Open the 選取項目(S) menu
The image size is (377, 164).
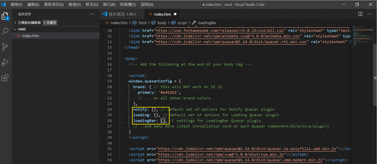(x=54, y=4)
